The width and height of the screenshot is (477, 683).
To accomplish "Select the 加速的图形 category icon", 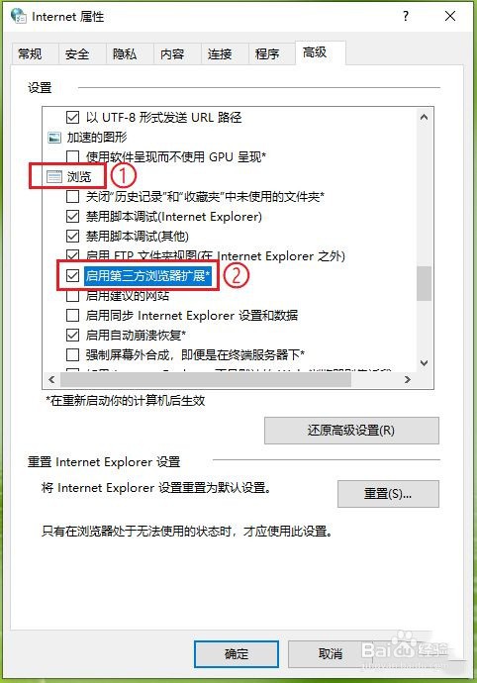I will pos(54,138).
